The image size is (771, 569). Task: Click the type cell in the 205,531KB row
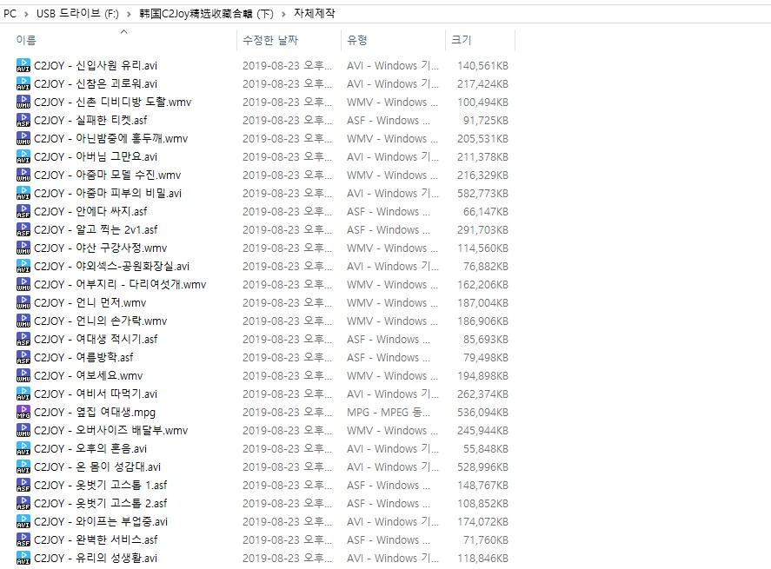[392, 139]
